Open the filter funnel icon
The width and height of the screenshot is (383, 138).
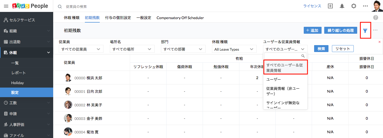point(365,31)
